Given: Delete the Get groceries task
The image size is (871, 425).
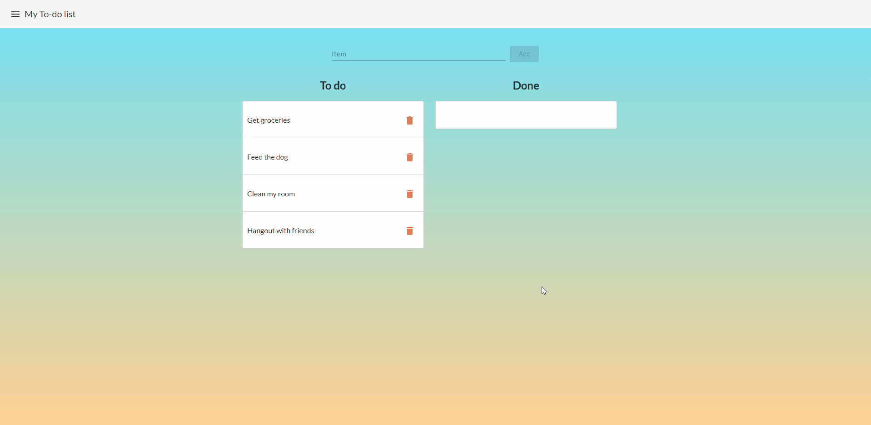Looking at the screenshot, I should pos(409,120).
